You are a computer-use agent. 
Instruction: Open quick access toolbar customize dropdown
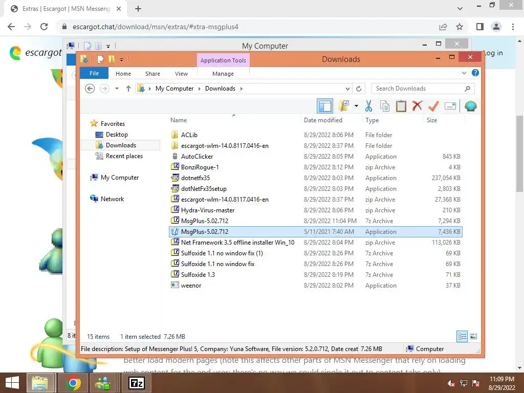point(122,60)
